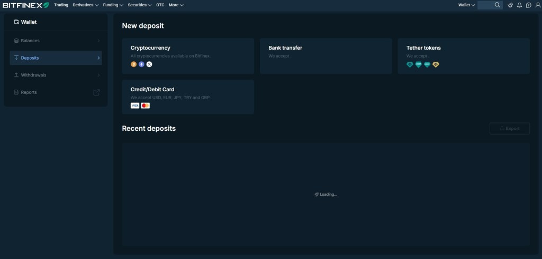Click the Balances coin-stack icon

pyautogui.click(x=16, y=41)
